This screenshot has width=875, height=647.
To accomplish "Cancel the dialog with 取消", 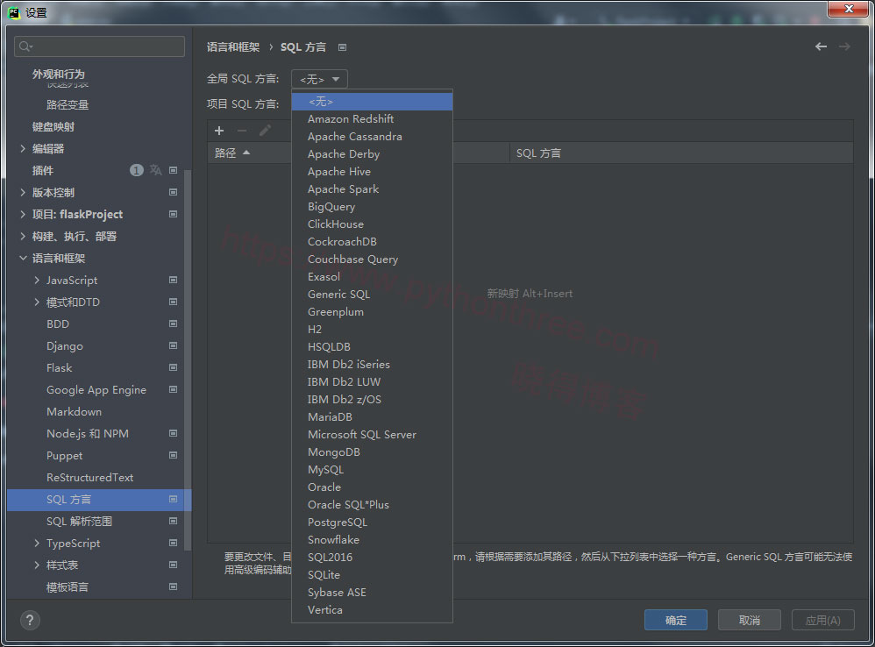I will [749, 620].
